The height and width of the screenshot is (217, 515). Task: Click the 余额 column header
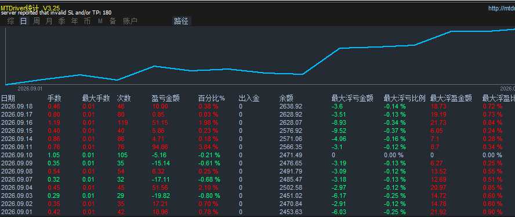pyautogui.click(x=286, y=98)
